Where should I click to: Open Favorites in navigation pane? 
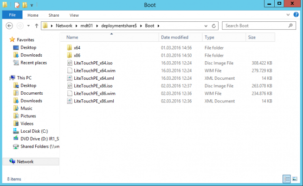click(x=26, y=39)
